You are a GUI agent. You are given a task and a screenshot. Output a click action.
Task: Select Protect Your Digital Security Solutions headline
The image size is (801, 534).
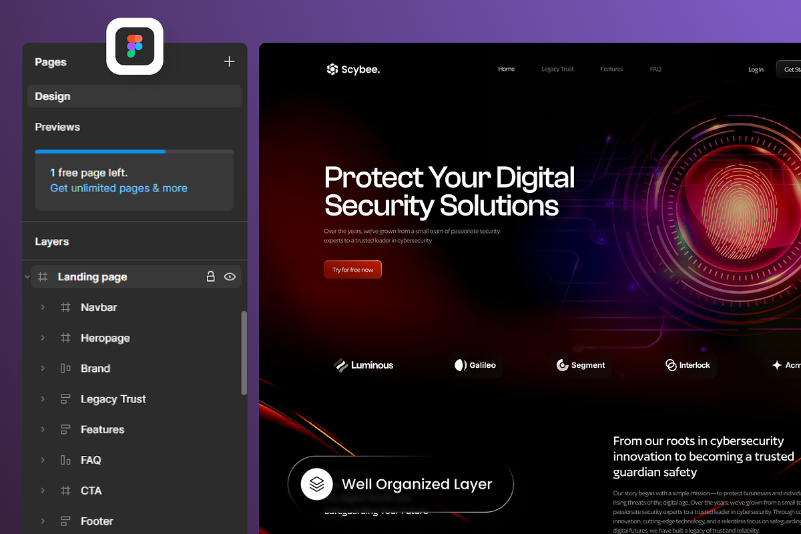point(449,191)
